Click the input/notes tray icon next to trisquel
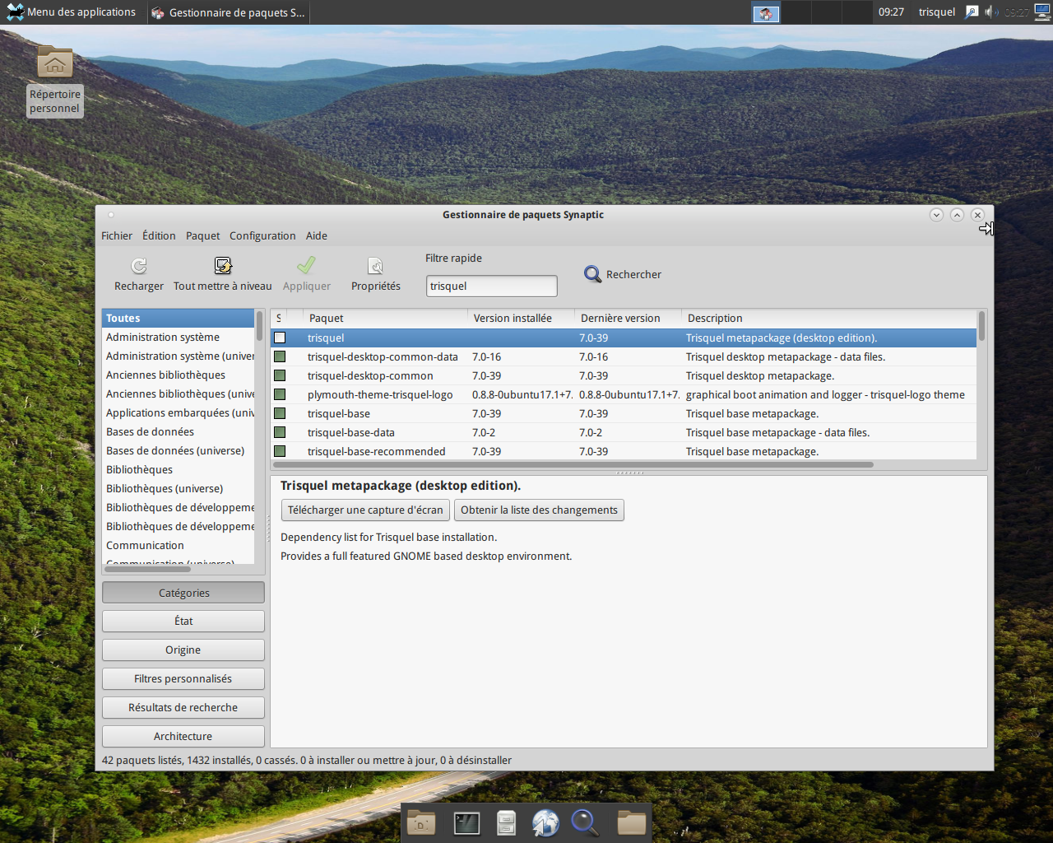 point(972,12)
